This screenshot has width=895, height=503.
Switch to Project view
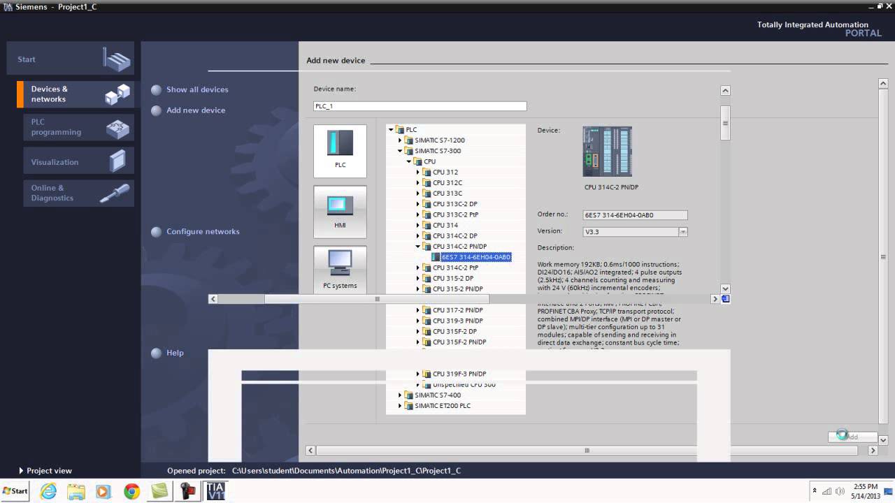click(45, 471)
